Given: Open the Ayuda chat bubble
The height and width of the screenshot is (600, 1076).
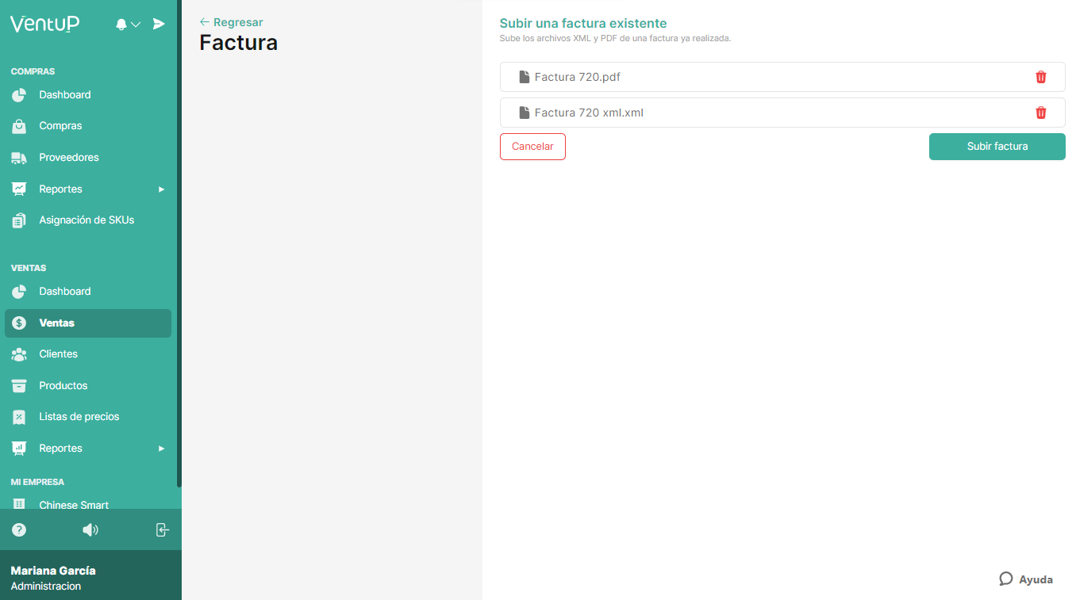Looking at the screenshot, I should point(1026,579).
